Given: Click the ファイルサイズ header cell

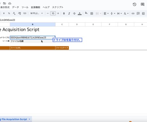Looking at the screenshot, I should (x=62, y=48).
